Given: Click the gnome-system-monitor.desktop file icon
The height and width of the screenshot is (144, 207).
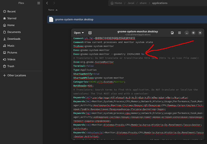Looking at the screenshot, I should [51, 19].
